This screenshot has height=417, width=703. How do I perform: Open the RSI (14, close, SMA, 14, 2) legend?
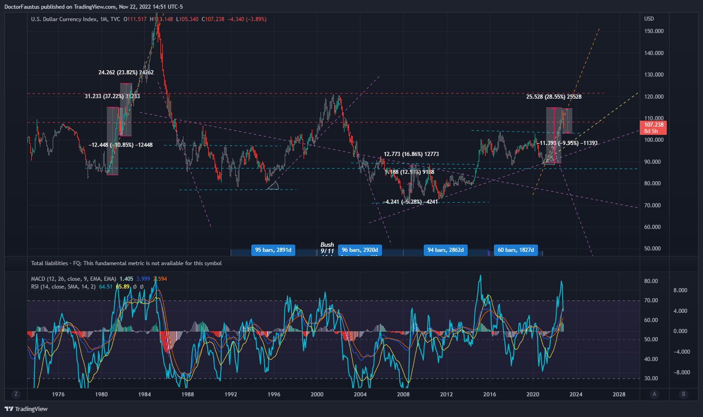(x=63, y=287)
